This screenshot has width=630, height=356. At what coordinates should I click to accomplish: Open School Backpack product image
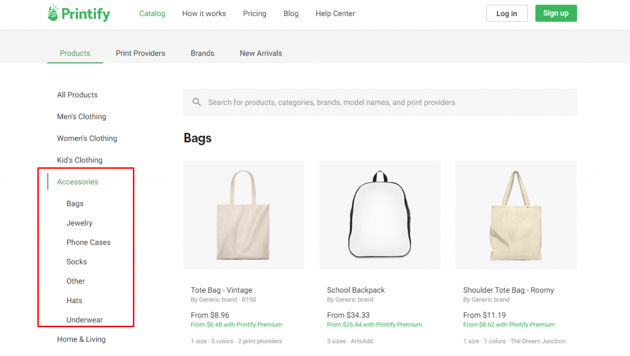tap(380, 215)
